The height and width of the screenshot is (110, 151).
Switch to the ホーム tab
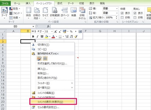[17, 3]
